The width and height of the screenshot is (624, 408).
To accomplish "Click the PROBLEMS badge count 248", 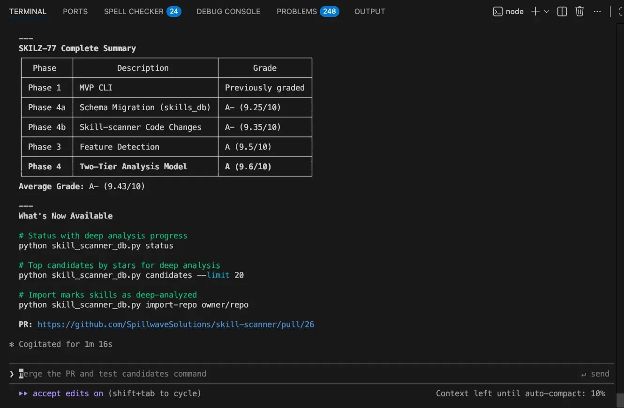I will (330, 11).
